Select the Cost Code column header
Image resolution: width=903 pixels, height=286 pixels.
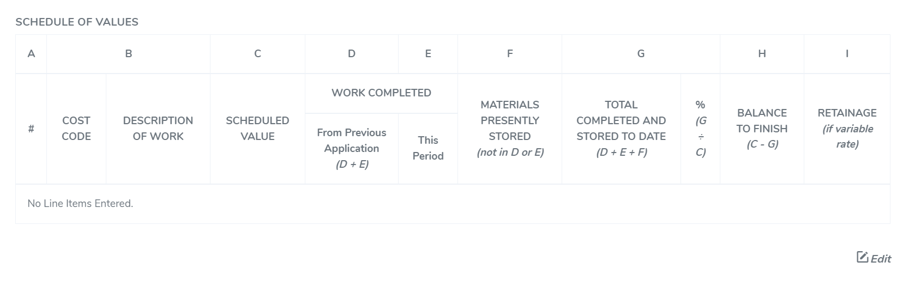76,129
